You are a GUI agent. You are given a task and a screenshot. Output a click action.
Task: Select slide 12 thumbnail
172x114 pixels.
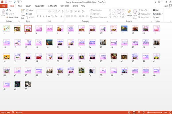coord(124,28)
